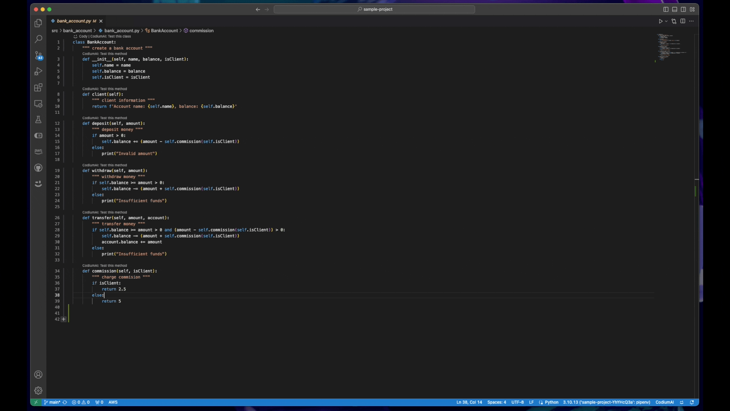Toggle the notifications bell in the status bar
Image resolution: width=730 pixels, height=411 pixels.
(692, 402)
